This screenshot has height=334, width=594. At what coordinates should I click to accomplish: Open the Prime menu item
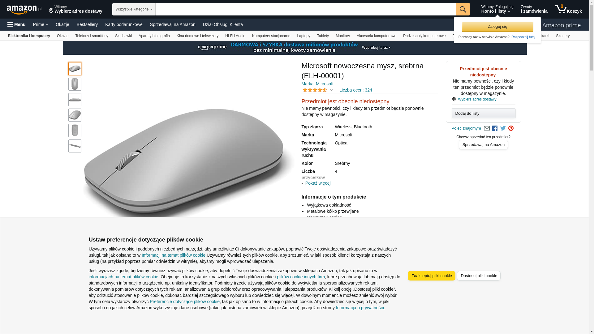[x=41, y=24]
